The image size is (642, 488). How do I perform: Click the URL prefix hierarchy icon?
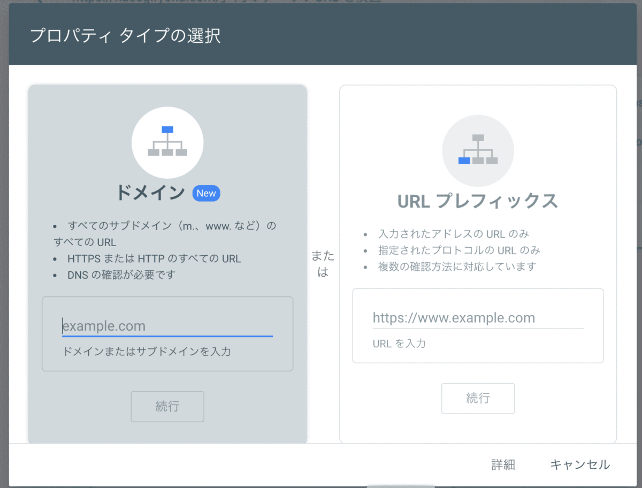coord(478,150)
